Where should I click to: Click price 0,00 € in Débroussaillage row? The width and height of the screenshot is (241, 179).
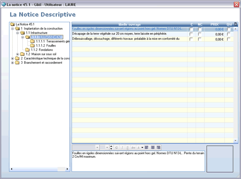click(219, 39)
